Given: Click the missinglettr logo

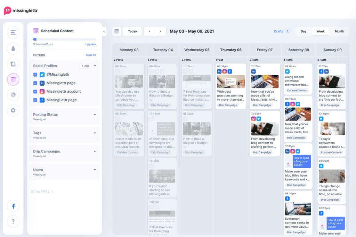Looking at the screenshot, I should pyautogui.click(x=21, y=10).
